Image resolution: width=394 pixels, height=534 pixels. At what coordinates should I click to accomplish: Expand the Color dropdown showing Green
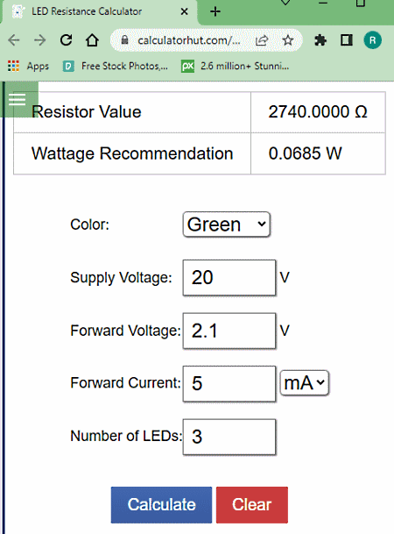pyautogui.click(x=227, y=224)
